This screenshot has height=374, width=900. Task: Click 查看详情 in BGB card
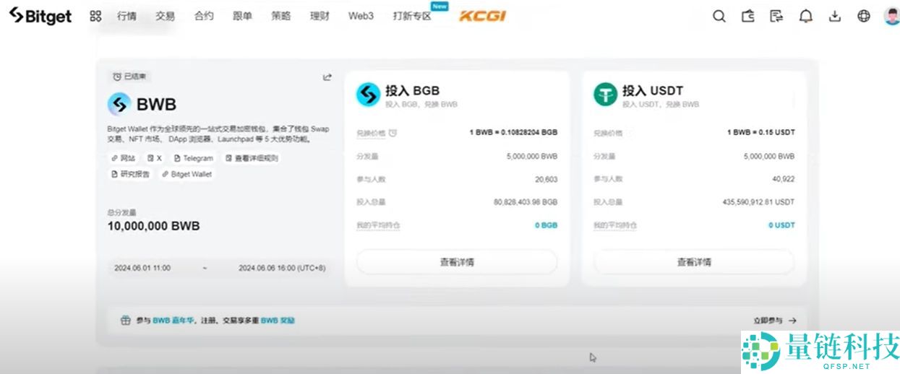(x=457, y=262)
